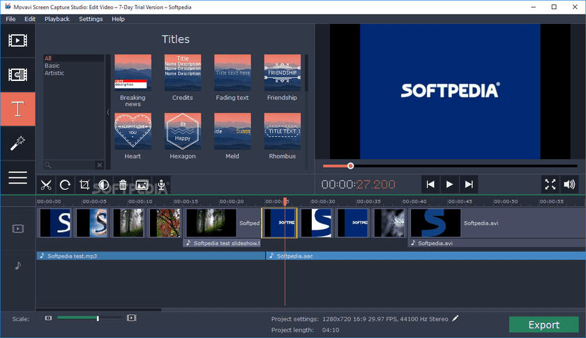This screenshot has width=586, height=338.
Task: Click the trash Delete icon
Action: point(123,185)
